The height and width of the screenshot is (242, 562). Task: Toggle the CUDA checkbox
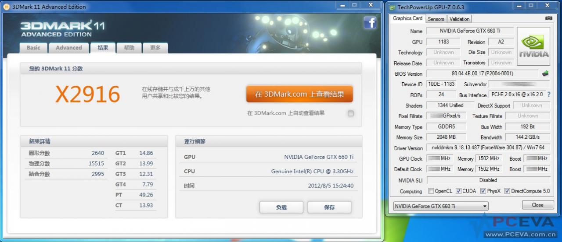(458, 191)
